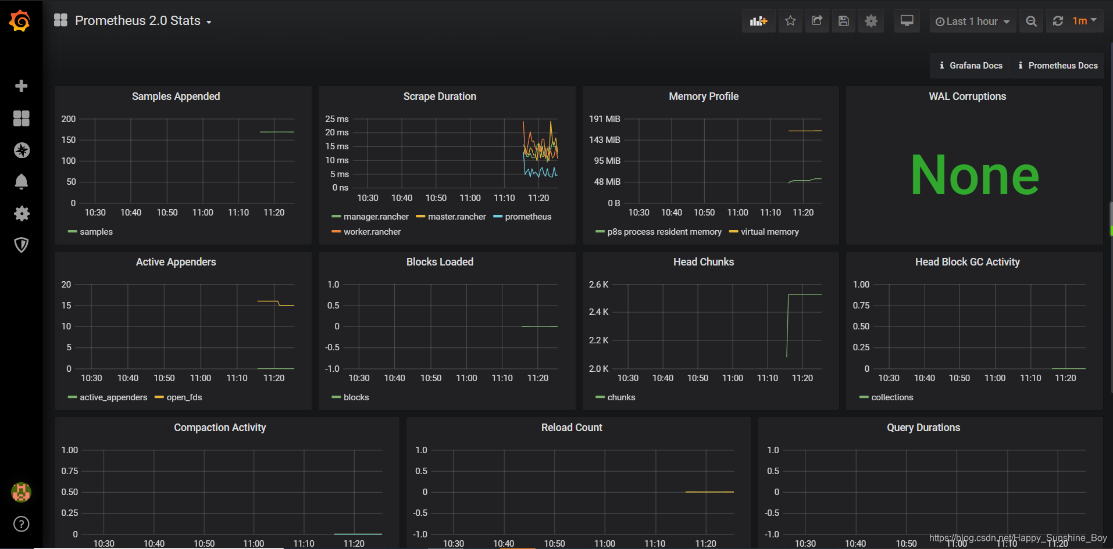Image resolution: width=1113 pixels, height=549 pixels.
Task: Open the Memory Profile panel title menu
Action: [704, 96]
